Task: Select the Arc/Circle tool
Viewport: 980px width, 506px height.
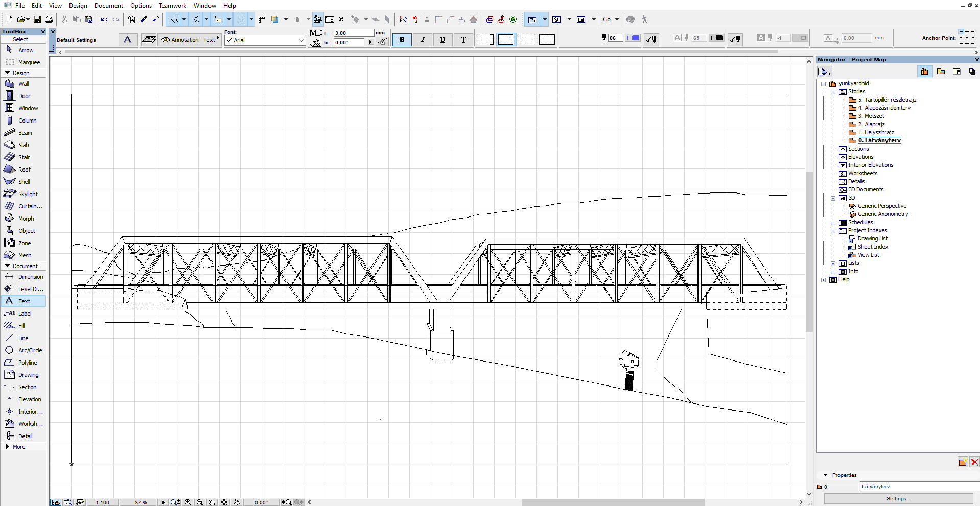Action: [24, 350]
